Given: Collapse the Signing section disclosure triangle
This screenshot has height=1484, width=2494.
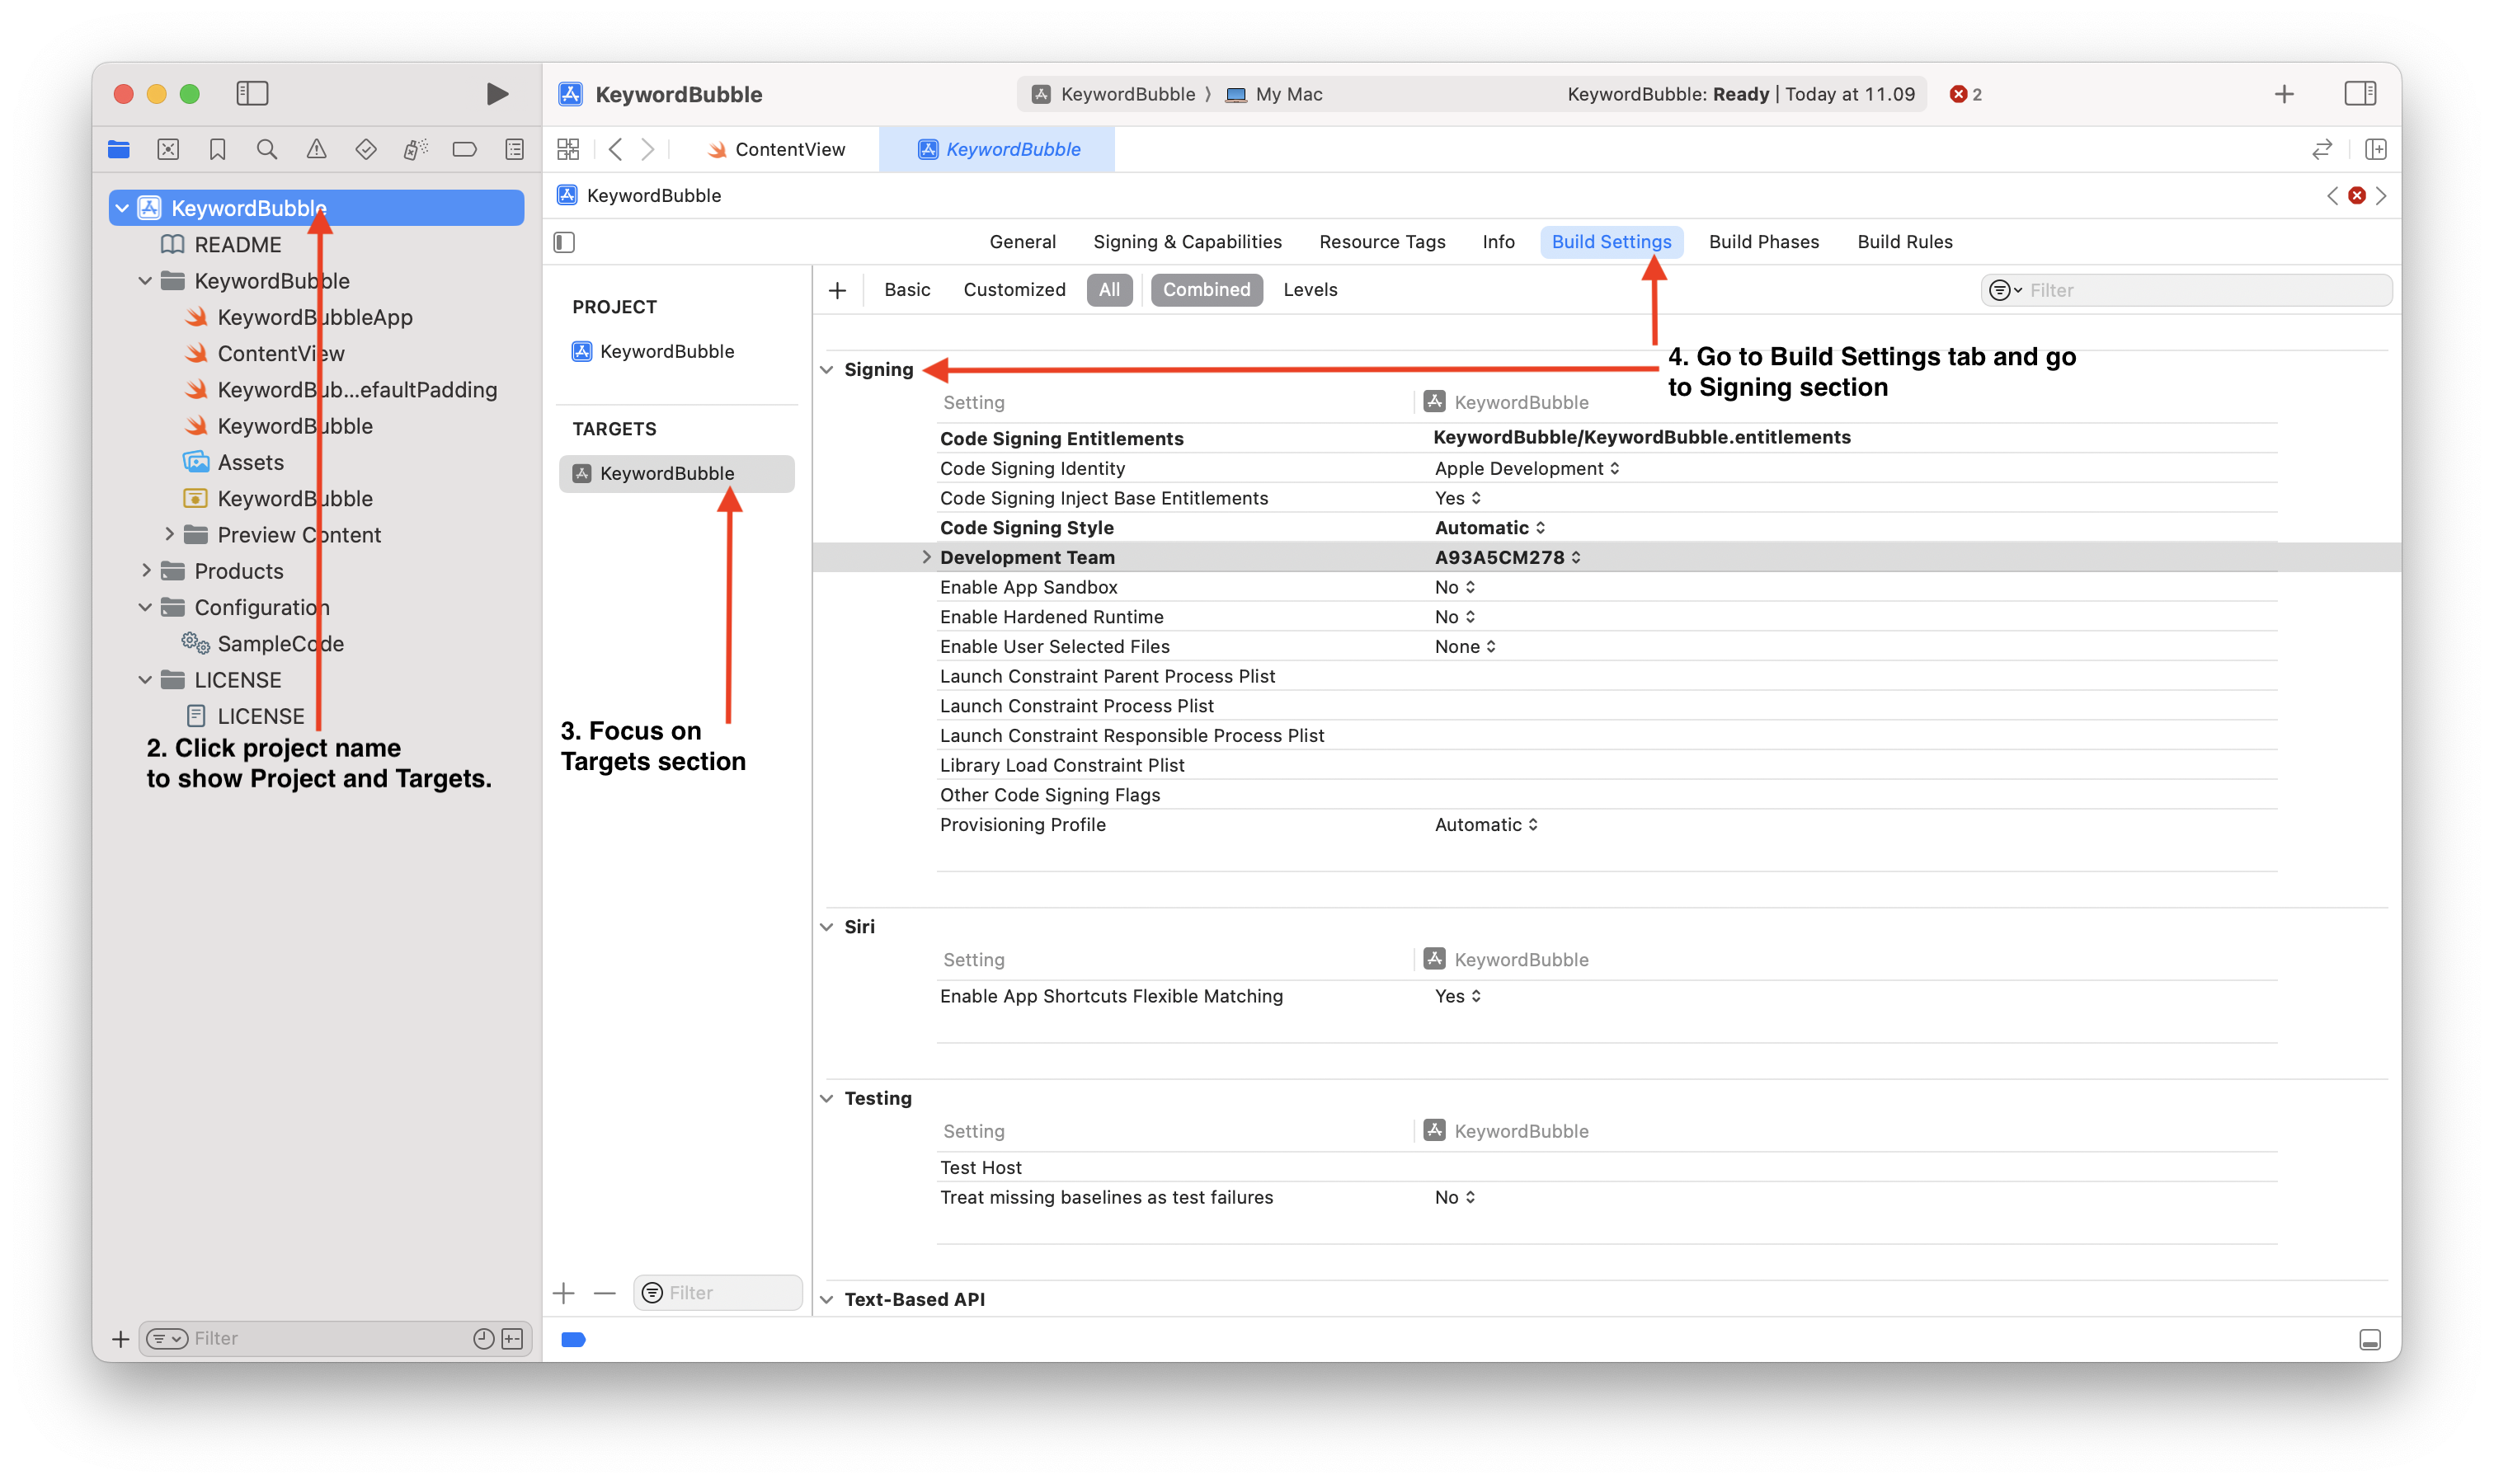Looking at the screenshot, I should click(826, 369).
